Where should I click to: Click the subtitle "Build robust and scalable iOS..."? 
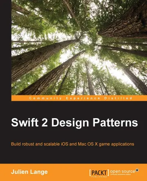tap(73, 144)
